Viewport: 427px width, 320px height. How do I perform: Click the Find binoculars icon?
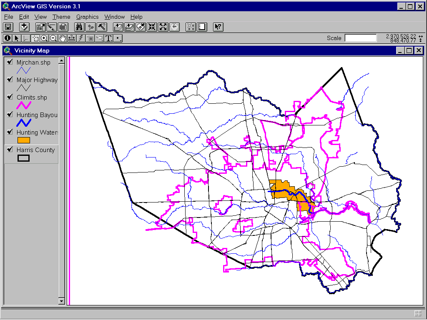click(79, 27)
